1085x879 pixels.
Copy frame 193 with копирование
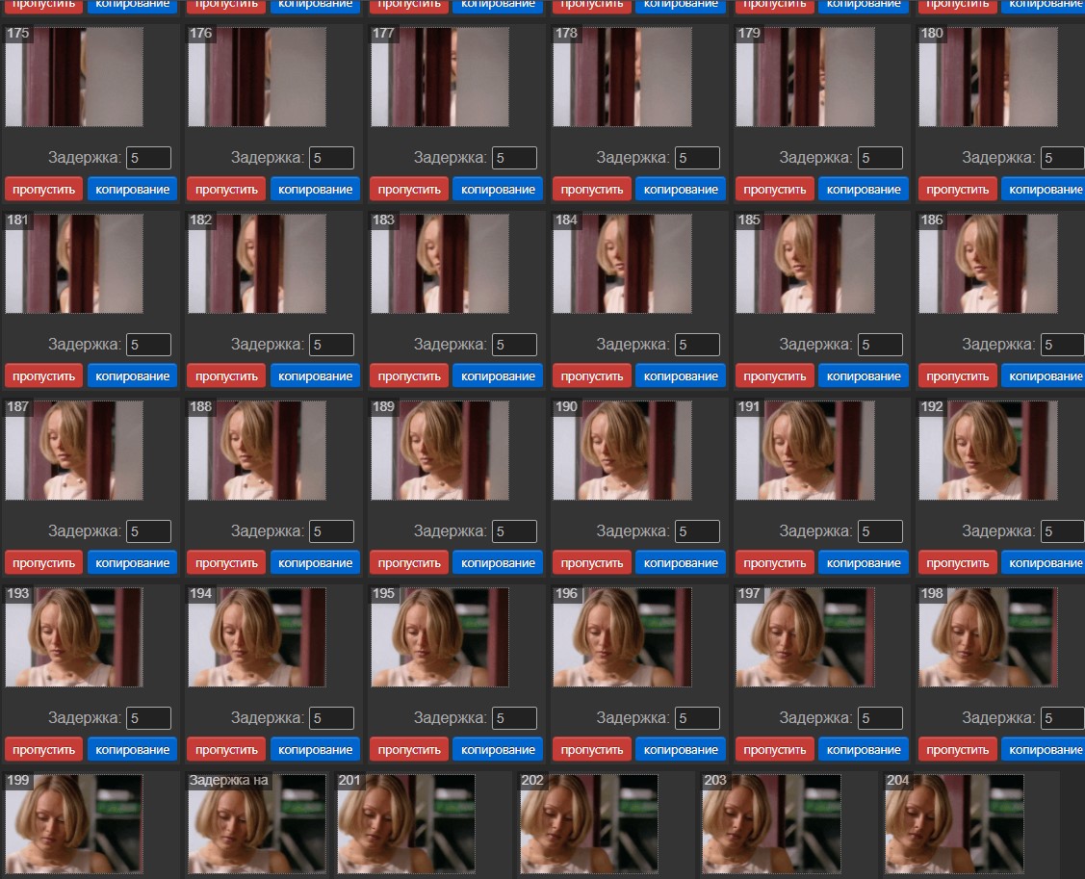pyautogui.click(x=132, y=750)
